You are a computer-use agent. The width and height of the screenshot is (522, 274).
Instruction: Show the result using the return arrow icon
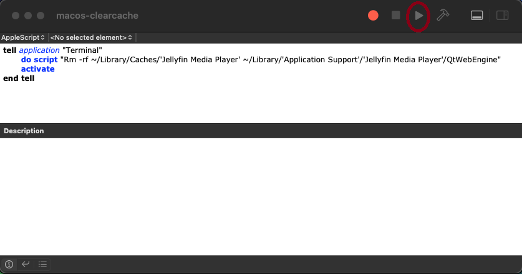tap(26, 264)
